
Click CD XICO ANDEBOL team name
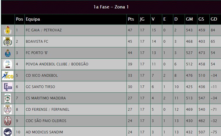pyautogui.click(x=42, y=76)
